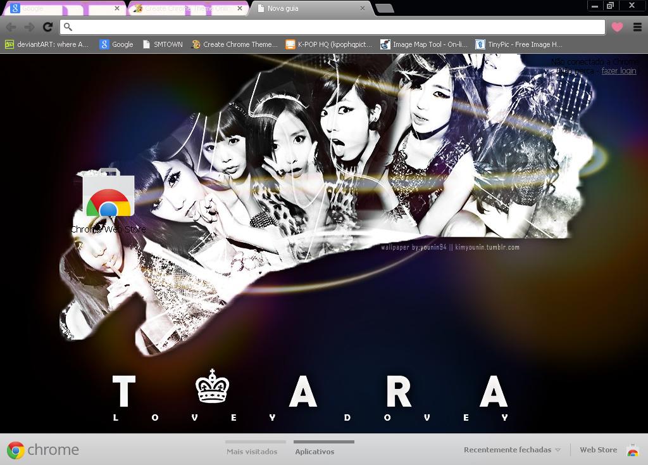Open TinyPic Free Image bookmark
Viewport: 648px width, 465px height.
pyautogui.click(x=519, y=44)
